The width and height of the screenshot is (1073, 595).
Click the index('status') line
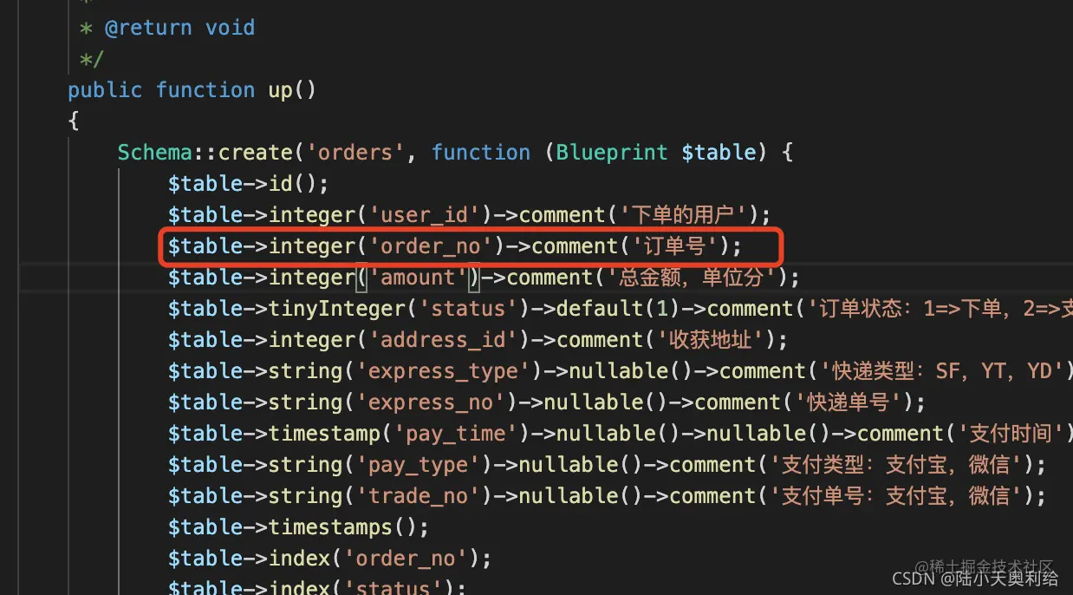pyautogui.click(x=317, y=585)
